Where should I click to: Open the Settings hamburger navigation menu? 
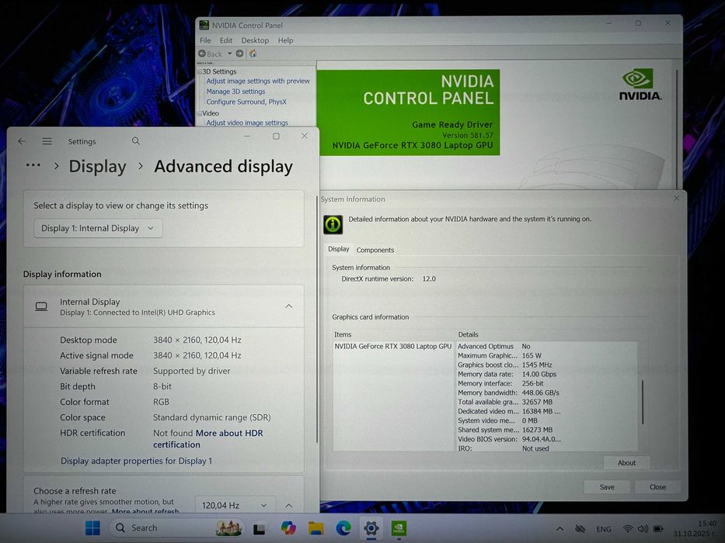(47, 141)
